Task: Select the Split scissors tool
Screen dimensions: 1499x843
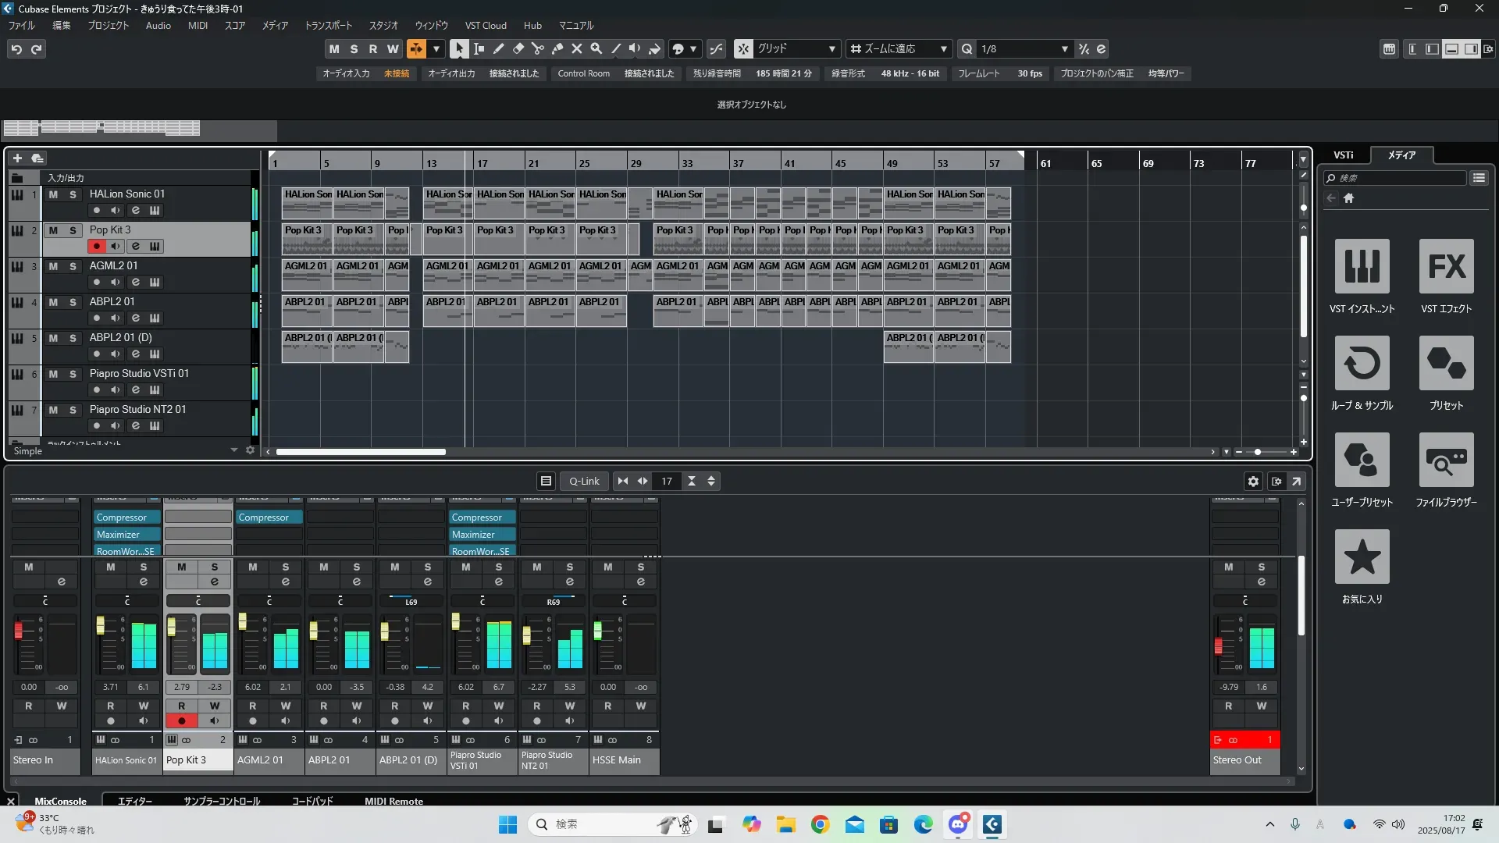Action: click(538, 48)
